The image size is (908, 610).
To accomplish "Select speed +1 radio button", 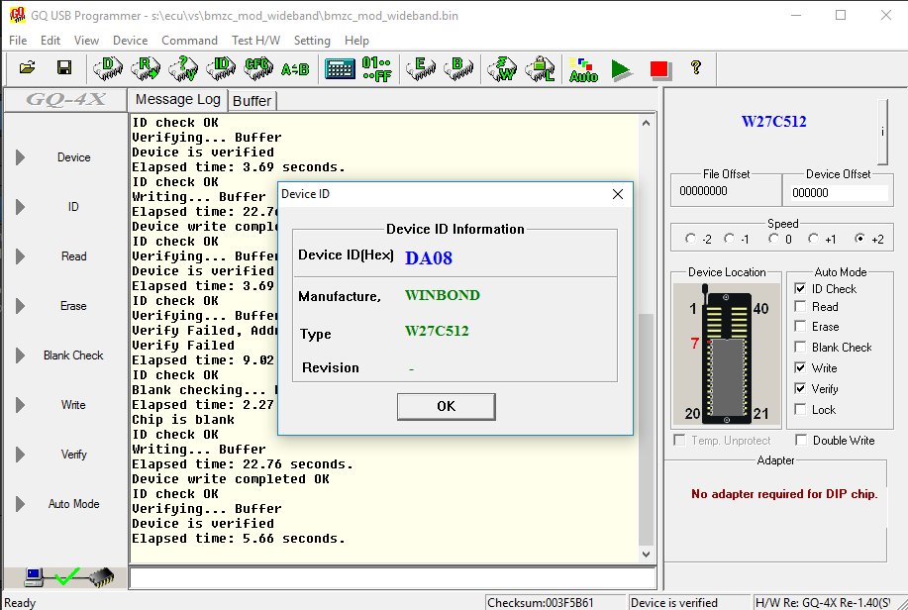I will coord(814,239).
